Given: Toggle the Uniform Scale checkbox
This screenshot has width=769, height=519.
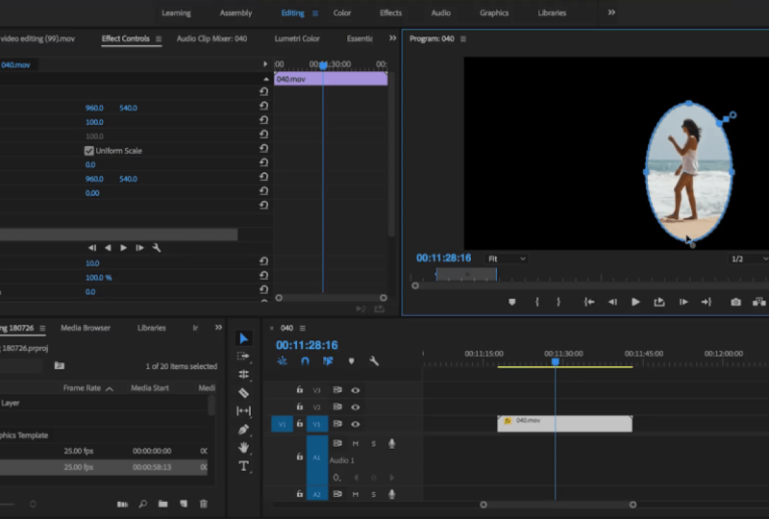Looking at the screenshot, I should [x=88, y=151].
